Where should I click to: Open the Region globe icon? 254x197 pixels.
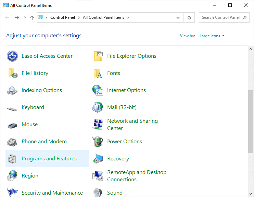tap(12, 176)
